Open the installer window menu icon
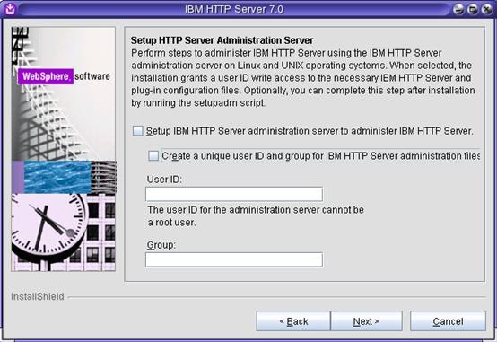 (x=10, y=9)
